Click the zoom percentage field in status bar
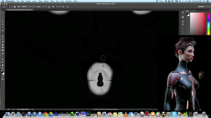Viewport: 211px width, 118px height. (8, 109)
